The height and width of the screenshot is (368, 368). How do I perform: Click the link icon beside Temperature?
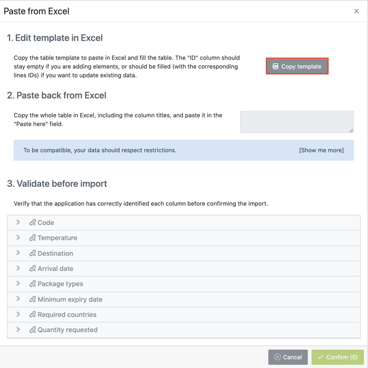click(x=33, y=238)
